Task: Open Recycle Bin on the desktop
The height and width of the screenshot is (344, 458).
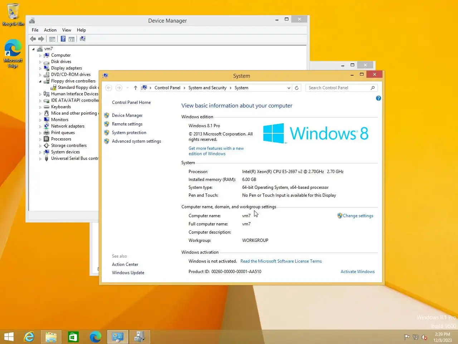Action: coord(13,15)
